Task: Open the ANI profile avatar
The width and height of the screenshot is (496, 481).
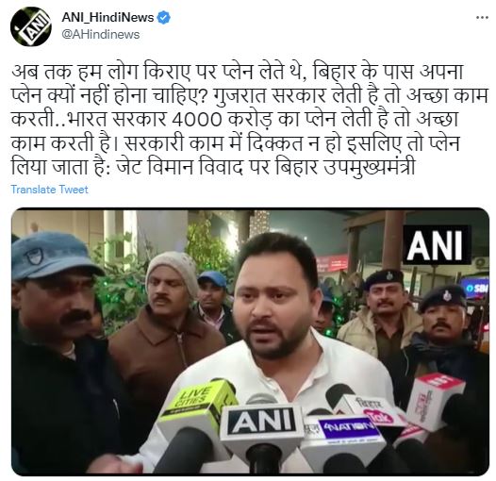Action: [31, 26]
